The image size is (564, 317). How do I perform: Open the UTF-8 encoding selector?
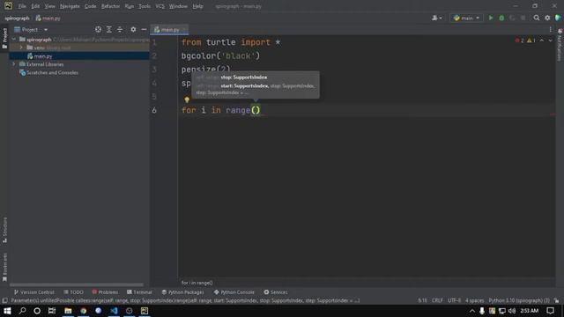pyautogui.click(x=454, y=300)
